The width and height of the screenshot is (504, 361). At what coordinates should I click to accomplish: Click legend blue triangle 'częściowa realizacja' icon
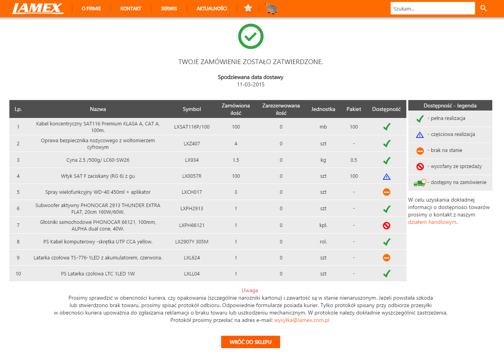(x=420, y=135)
